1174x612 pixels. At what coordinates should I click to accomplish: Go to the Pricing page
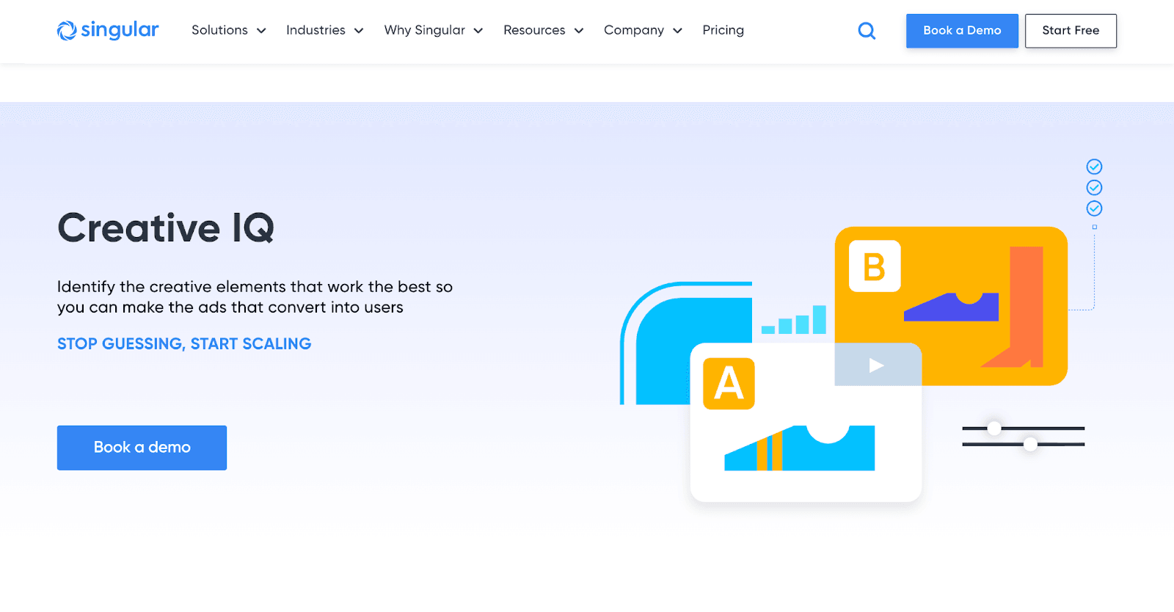[x=723, y=30]
